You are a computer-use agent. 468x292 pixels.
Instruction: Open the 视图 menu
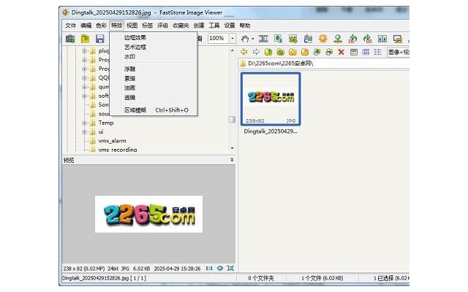coord(132,26)
